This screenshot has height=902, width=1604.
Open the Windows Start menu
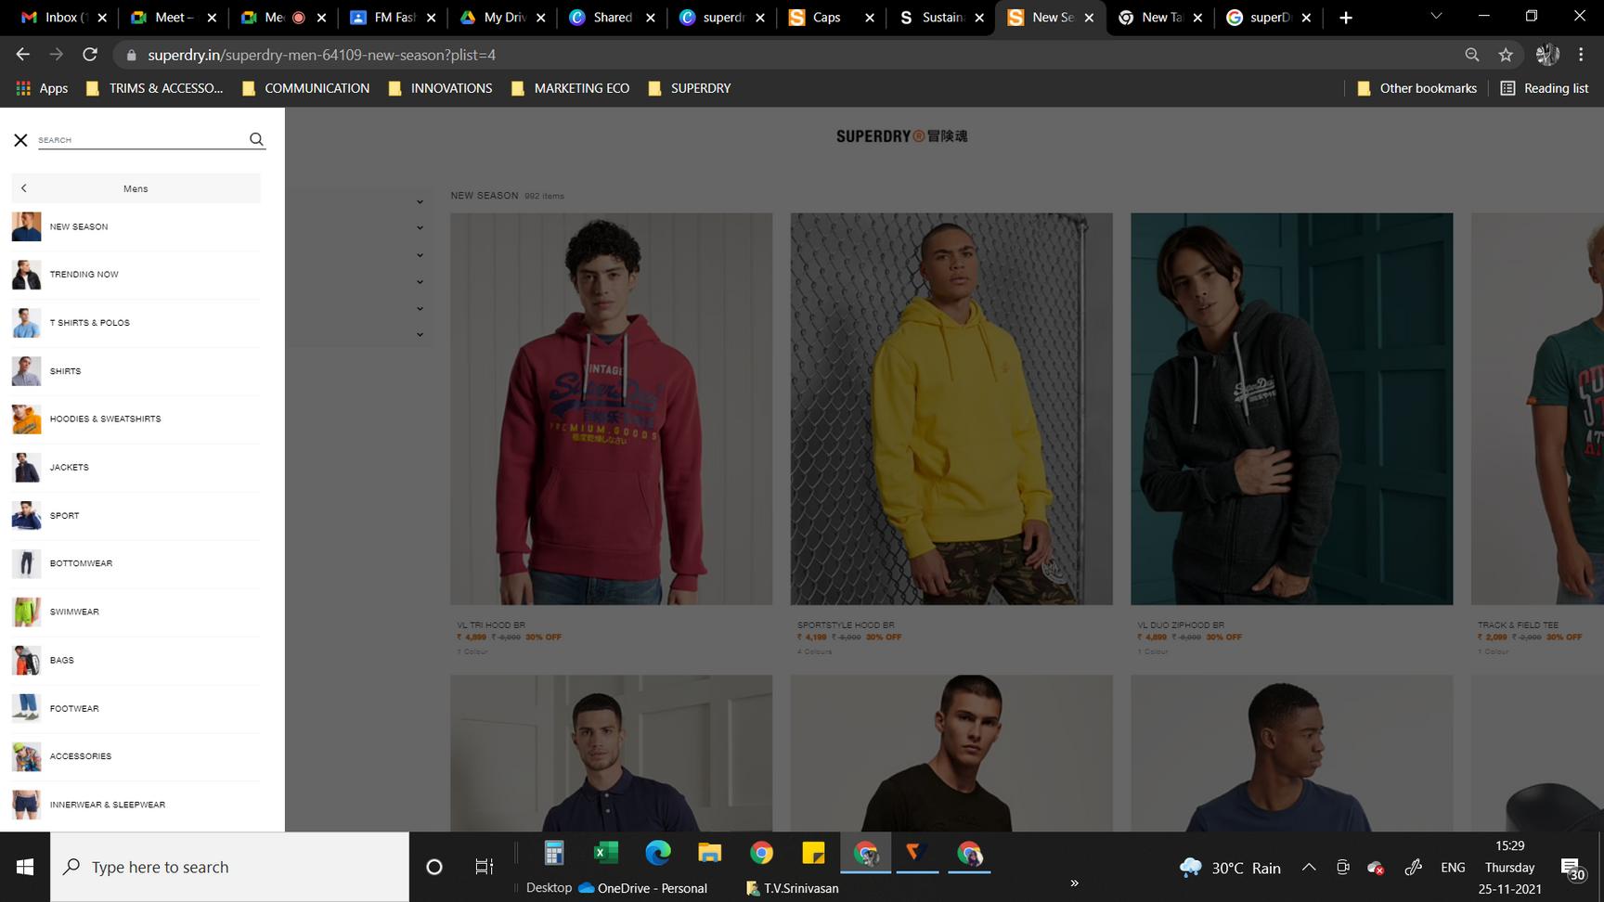coord(25,867)
